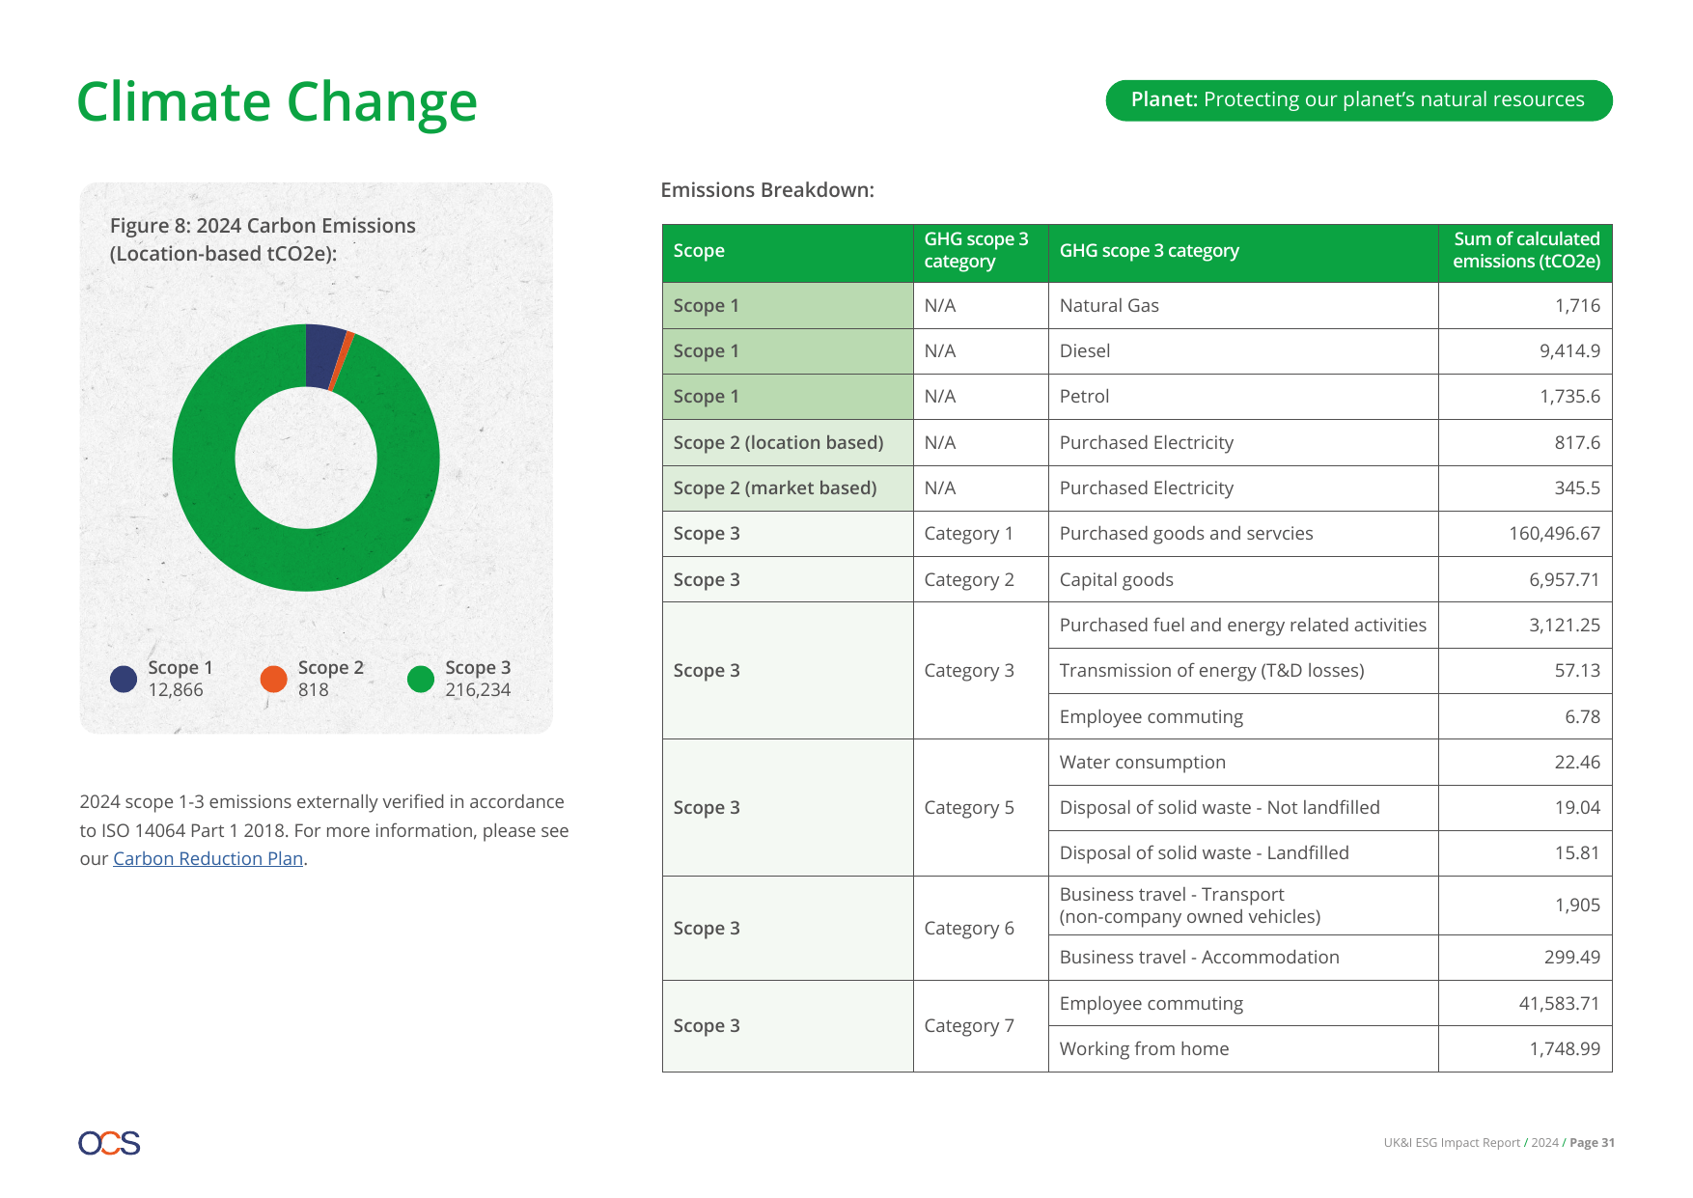The image size is (1693, 1198).
Task: Click the Climate Change page title
Action: coord(277,101)
